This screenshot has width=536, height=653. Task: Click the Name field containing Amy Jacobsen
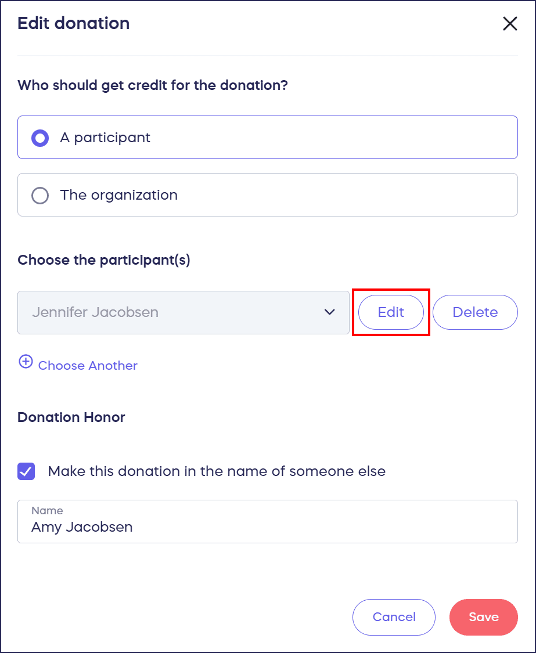pos(267,527)
